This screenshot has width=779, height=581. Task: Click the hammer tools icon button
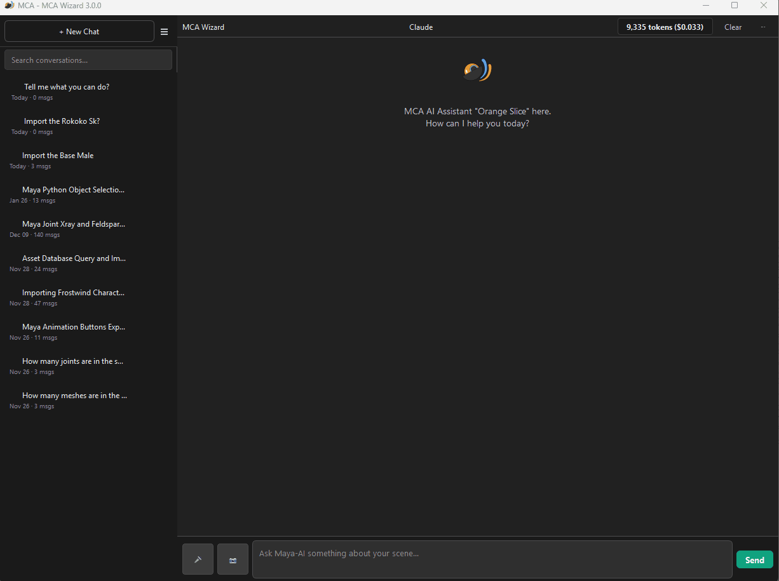(x=198, y=559)
